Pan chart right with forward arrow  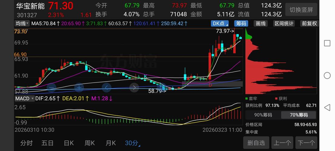134,88
